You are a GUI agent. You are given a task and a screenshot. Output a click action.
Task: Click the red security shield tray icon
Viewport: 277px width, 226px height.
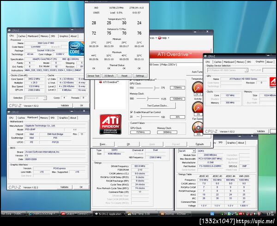pos(259,214)
